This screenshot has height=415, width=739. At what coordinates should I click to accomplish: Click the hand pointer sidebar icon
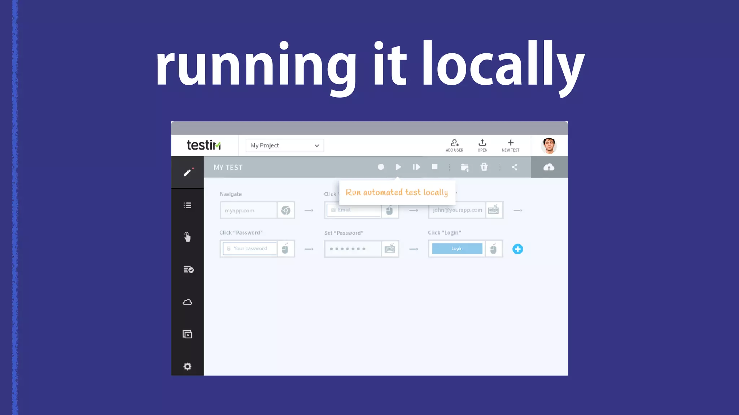coord(187,237)
